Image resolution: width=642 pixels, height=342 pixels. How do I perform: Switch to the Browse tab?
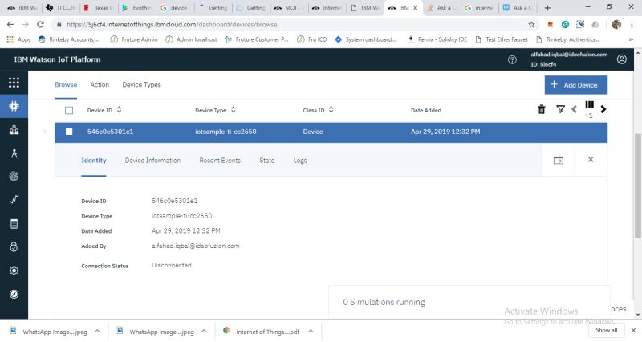click(66, 85)
